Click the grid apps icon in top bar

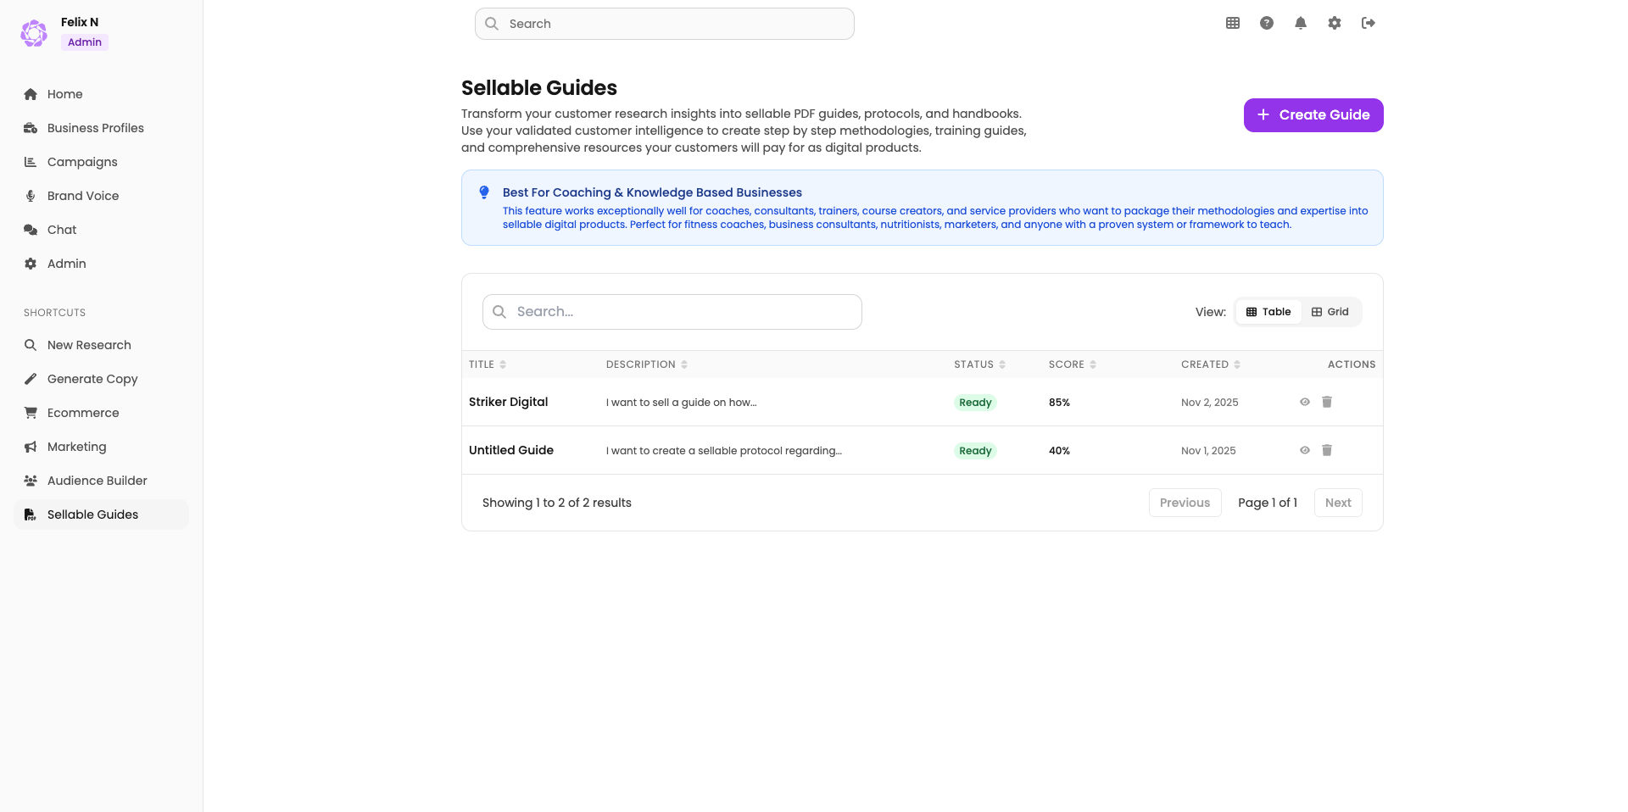click(x=1233, y=23)
